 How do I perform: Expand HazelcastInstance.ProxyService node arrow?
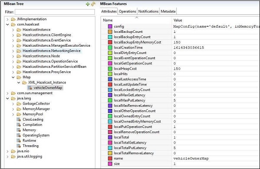(x=13, y=72)
